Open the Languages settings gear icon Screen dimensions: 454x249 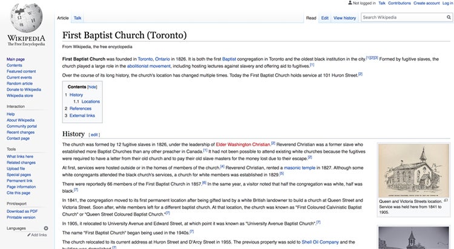[x=46, y=228]
